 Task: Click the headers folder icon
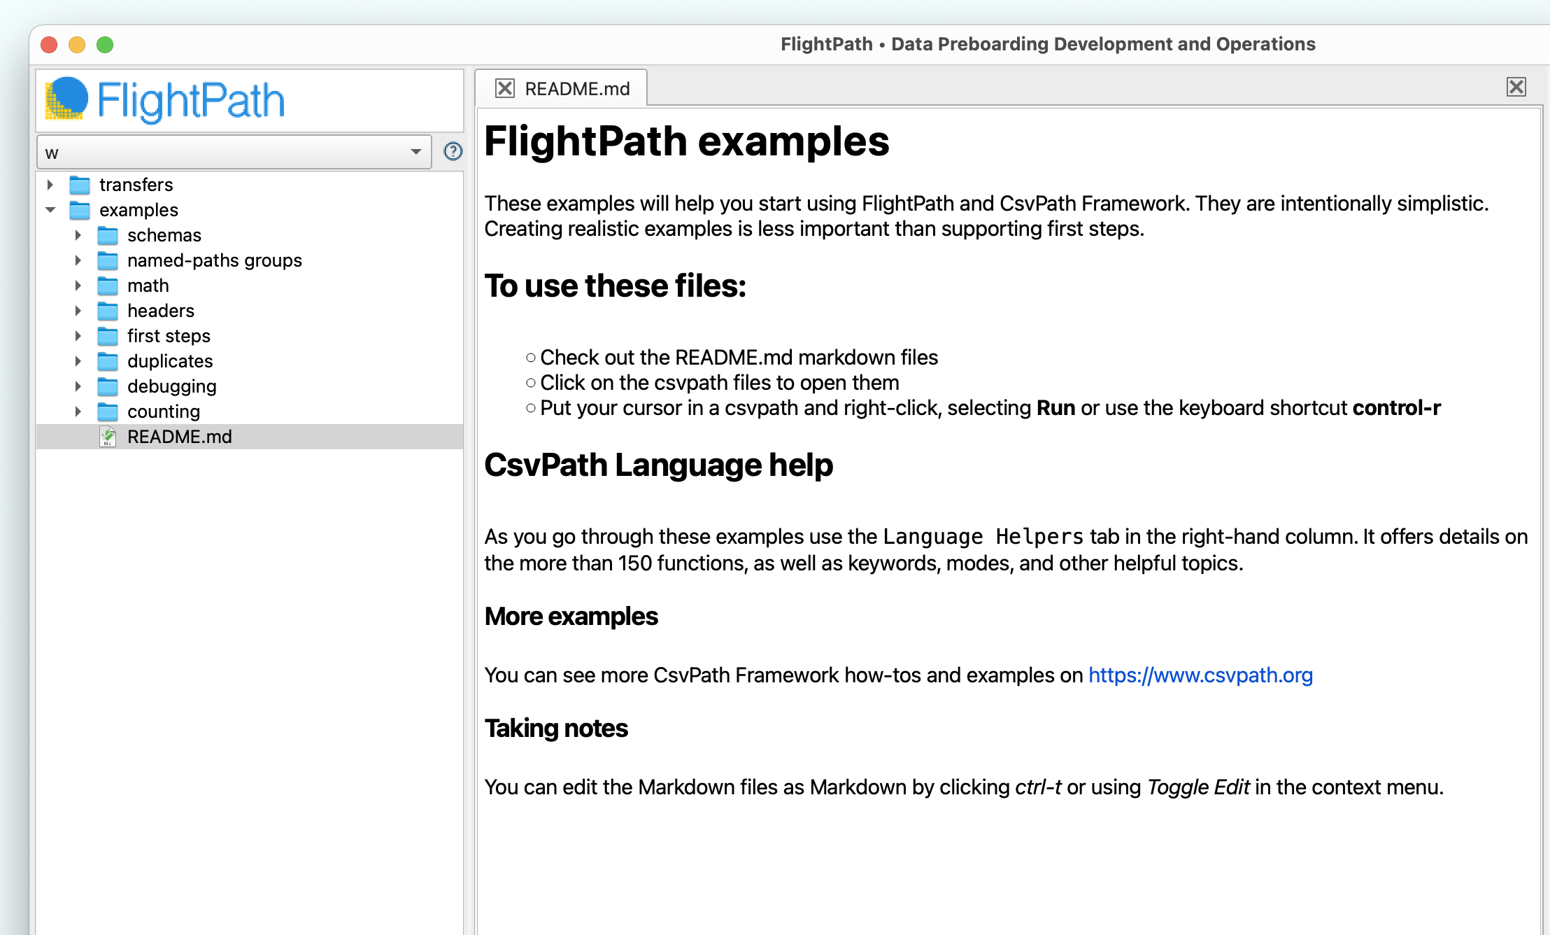point(108,311)
